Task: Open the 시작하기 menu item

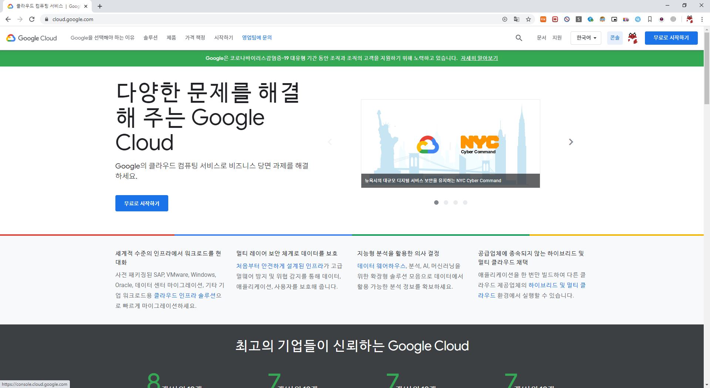Action: 224,38
